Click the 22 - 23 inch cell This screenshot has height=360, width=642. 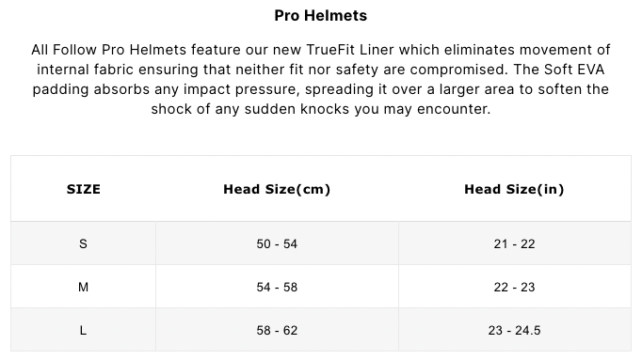pos(514,288)
